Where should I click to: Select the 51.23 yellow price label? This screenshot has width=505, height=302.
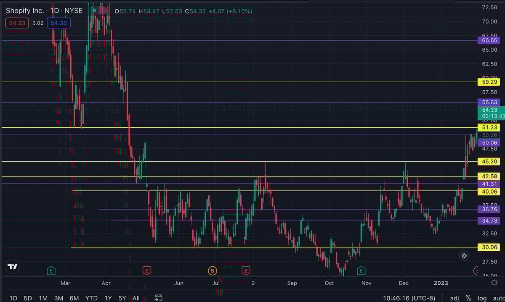489,127
